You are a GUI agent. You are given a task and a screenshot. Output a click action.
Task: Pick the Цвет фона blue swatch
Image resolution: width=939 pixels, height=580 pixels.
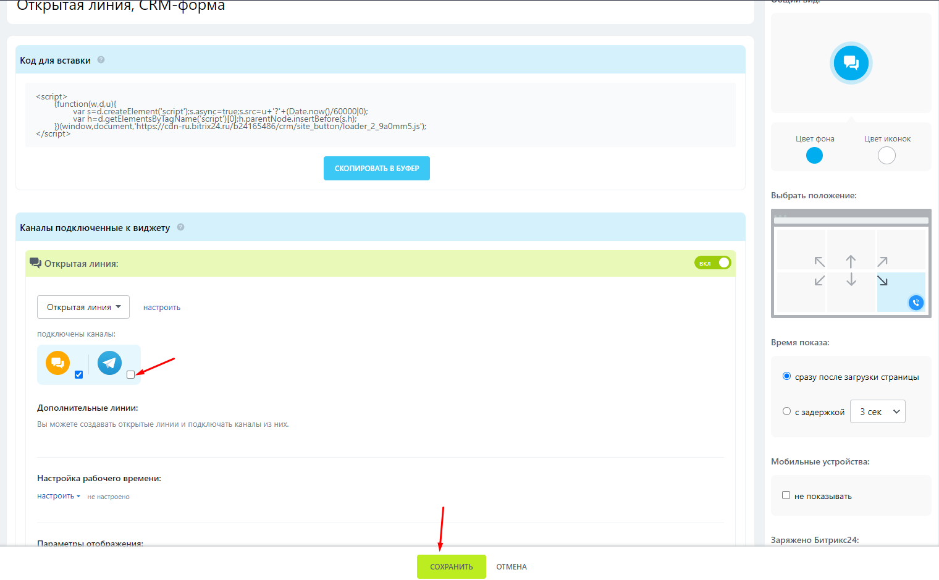814,156
